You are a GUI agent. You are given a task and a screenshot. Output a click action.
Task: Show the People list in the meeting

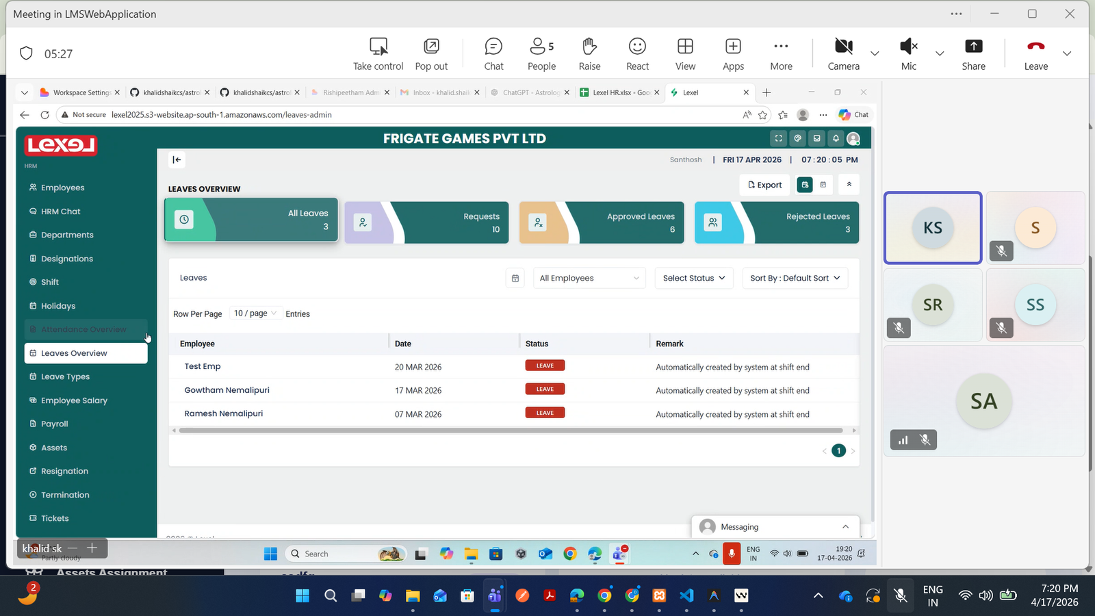click(541, 53)
